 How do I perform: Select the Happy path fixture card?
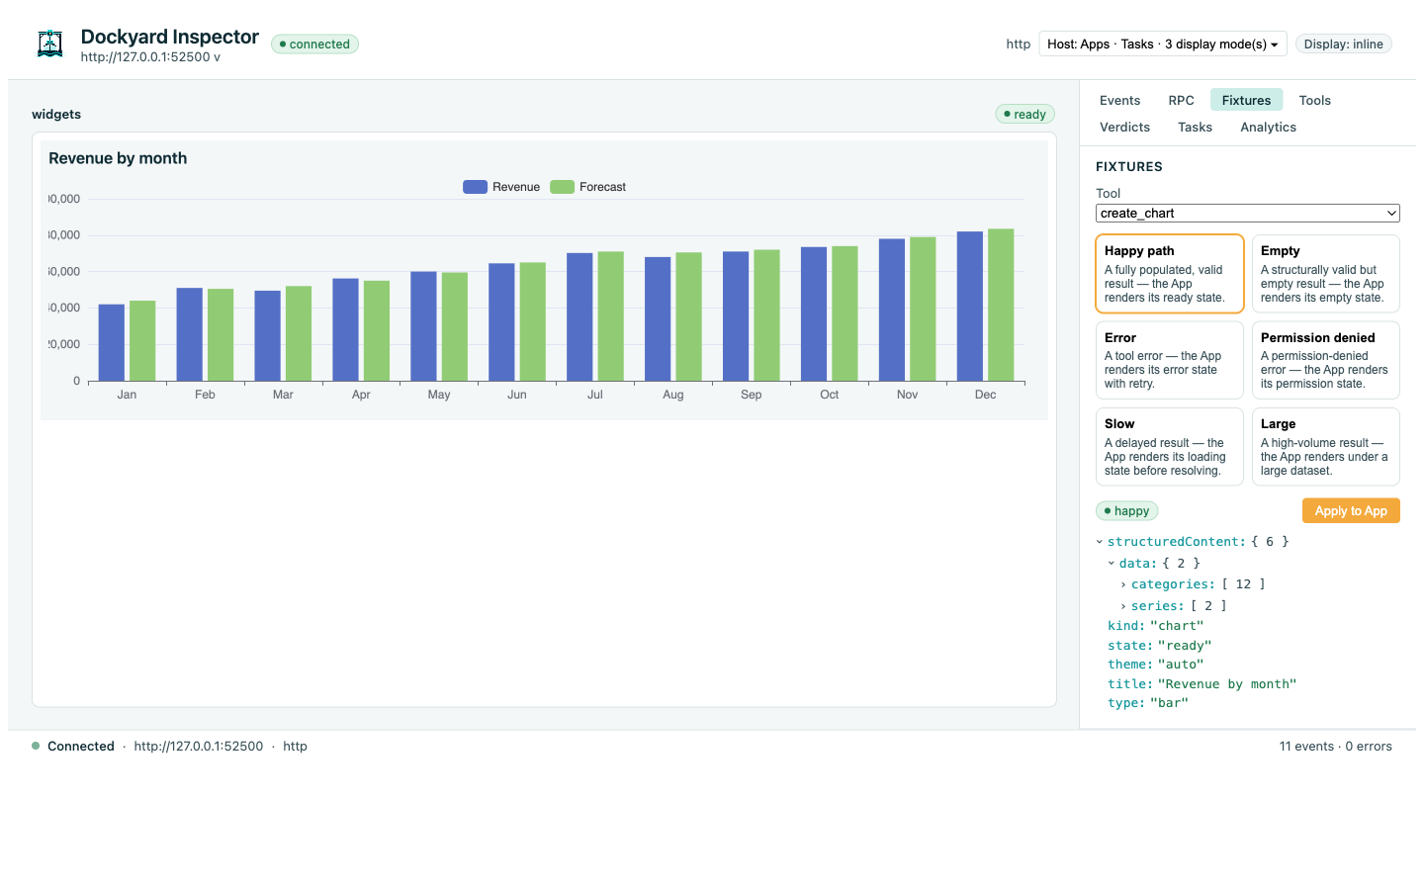(x=1169, y=274)
